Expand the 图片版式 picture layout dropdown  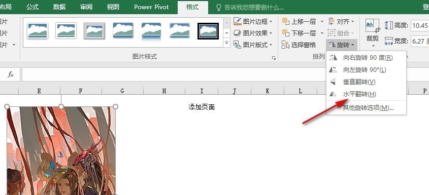click(x=271, y=45)
